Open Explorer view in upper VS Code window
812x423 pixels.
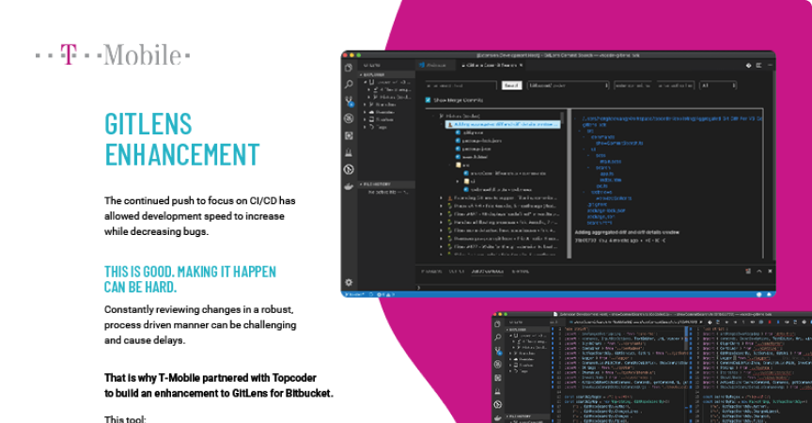(x=349, y=68)
